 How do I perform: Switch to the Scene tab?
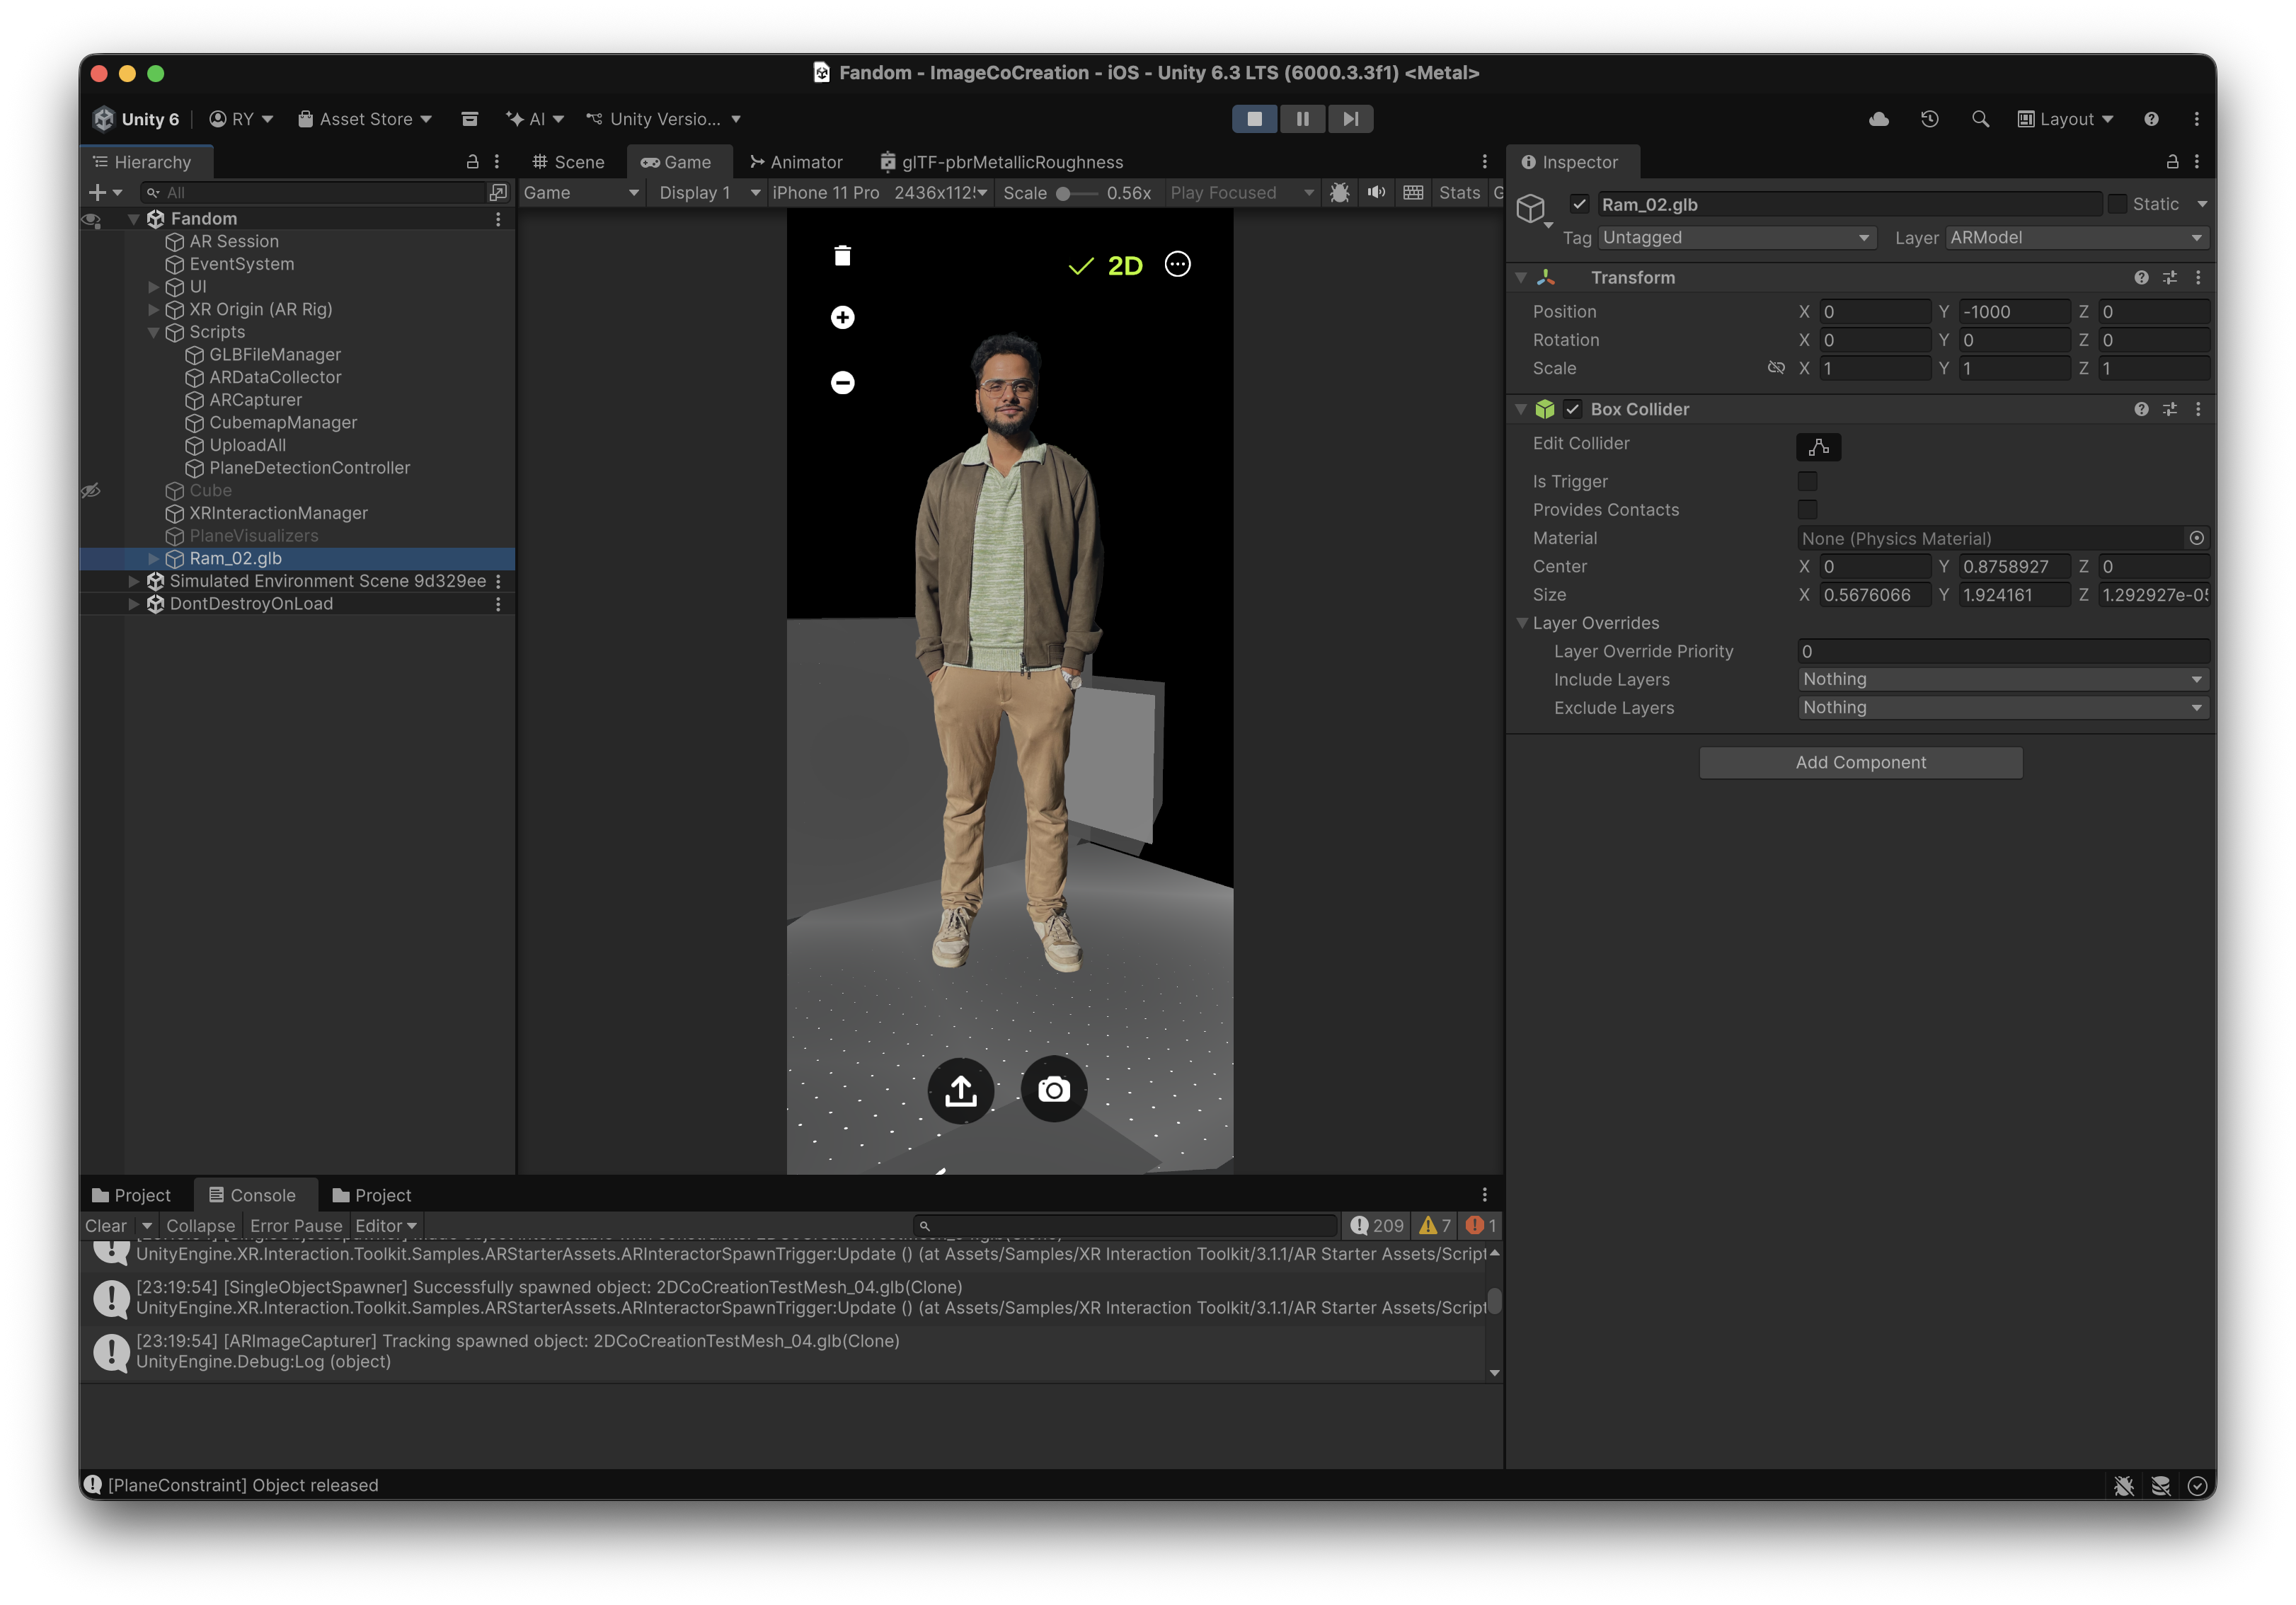[x=568, y=162]
